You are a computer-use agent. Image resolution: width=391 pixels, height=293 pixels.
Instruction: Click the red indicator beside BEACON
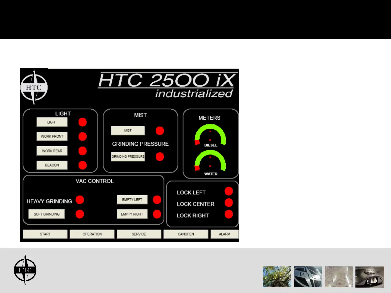coord(83,165)
